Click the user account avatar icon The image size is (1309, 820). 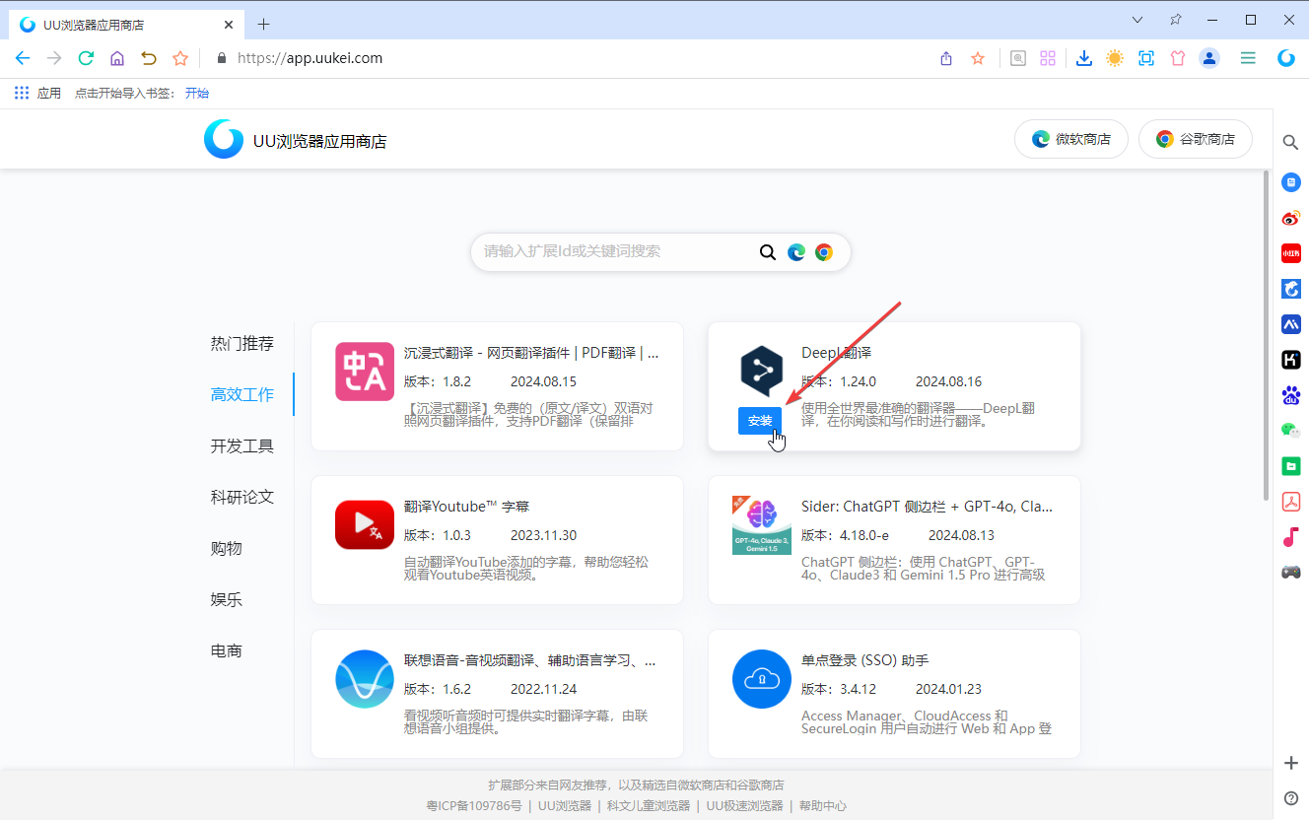coord(1209,58)
